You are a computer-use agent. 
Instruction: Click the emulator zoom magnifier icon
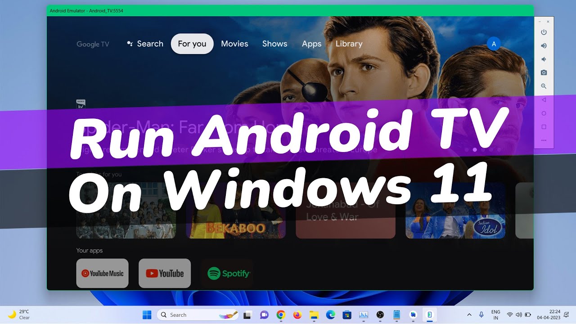544,86
